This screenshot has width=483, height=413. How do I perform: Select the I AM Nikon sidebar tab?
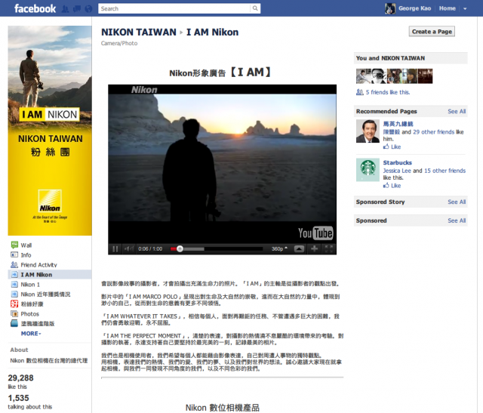tap(50, 275)
